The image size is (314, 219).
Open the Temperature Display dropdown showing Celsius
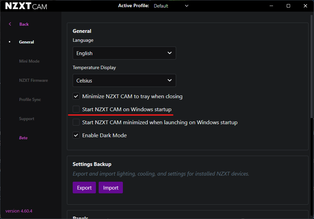point(124,80)
